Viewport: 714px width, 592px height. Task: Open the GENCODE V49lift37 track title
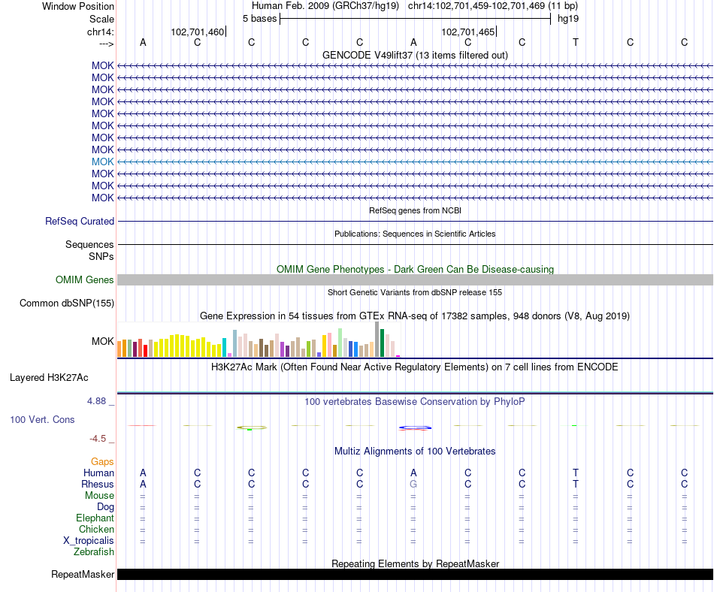[415, 56]
